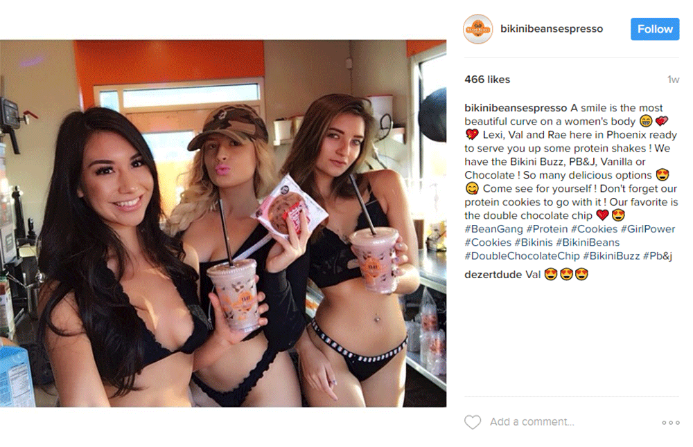The image size is (693, 447).
Task: Open the #Pb&j hashtag
Action: tap(657, 256)
